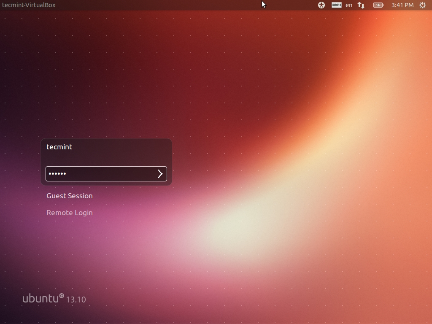Click the Ubuntu circle-of-friends symbol
Viewport: 432px width, 324px height.
point(62,296)
